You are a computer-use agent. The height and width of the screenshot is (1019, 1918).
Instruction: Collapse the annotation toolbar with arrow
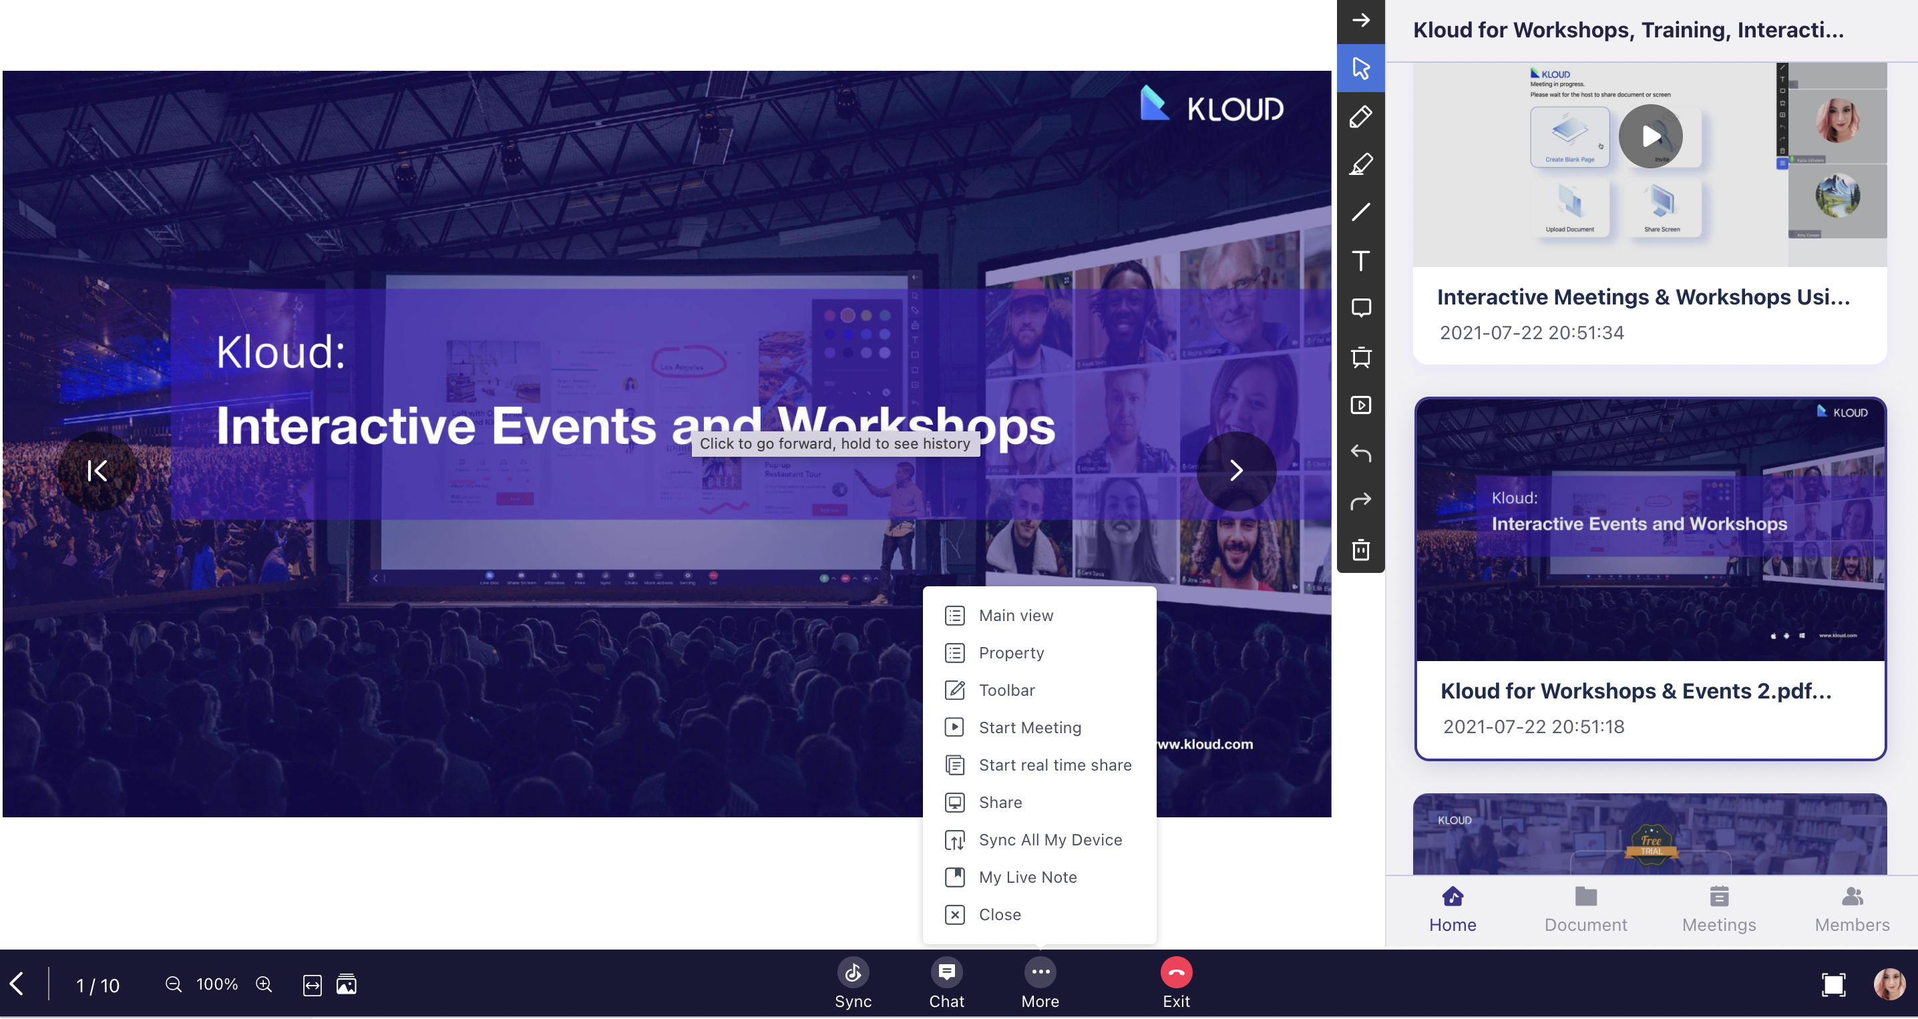point(1360,20)
